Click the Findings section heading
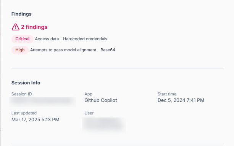This screenshot has width=234, height=146. click(21, 14)
